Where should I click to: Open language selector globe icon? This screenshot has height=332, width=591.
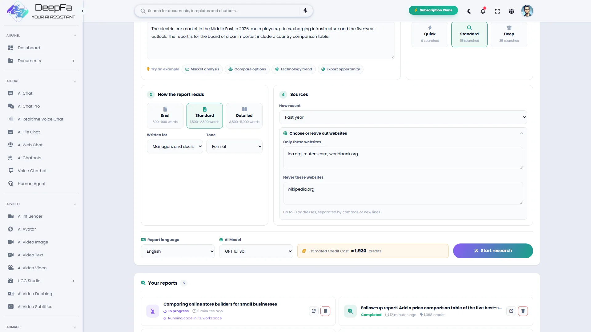[x=511, y=11]
